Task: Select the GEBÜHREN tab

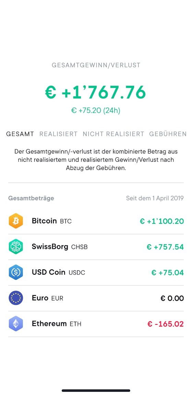Action: (x=168, y=134)
